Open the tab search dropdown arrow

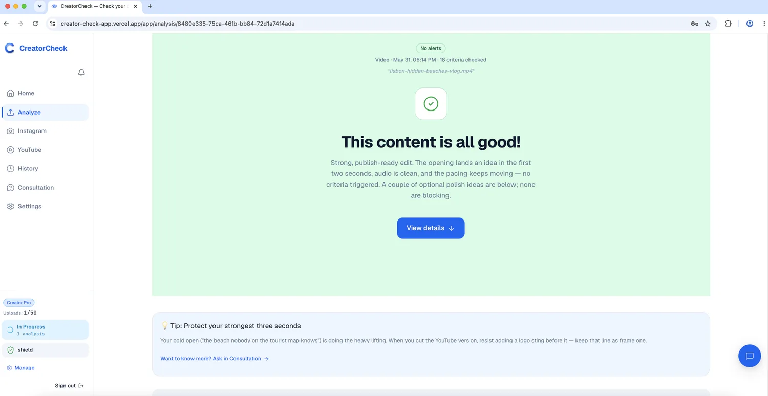39,6
